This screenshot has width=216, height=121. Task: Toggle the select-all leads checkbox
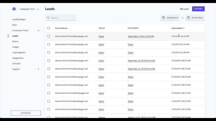point(49,28)
